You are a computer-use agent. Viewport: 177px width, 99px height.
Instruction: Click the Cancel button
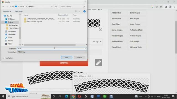point(79,57)
